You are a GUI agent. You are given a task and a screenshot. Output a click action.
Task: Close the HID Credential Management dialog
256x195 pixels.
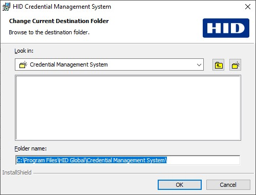point(248,7)
